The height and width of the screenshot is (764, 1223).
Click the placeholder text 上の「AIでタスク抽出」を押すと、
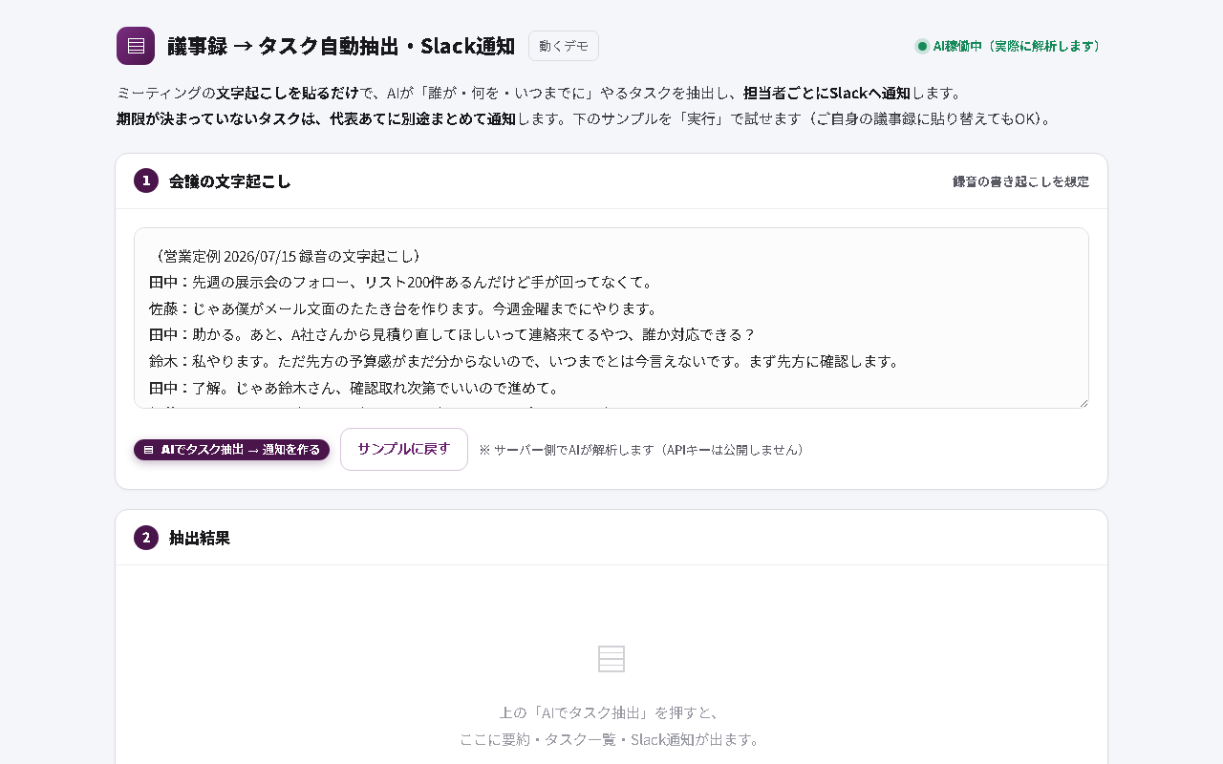[611, 712]
